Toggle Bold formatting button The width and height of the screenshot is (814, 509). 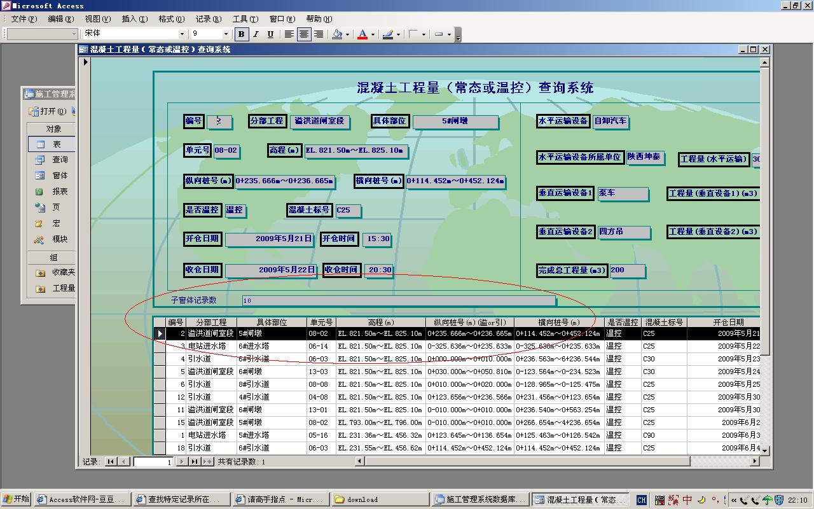(x=241, y=34)
